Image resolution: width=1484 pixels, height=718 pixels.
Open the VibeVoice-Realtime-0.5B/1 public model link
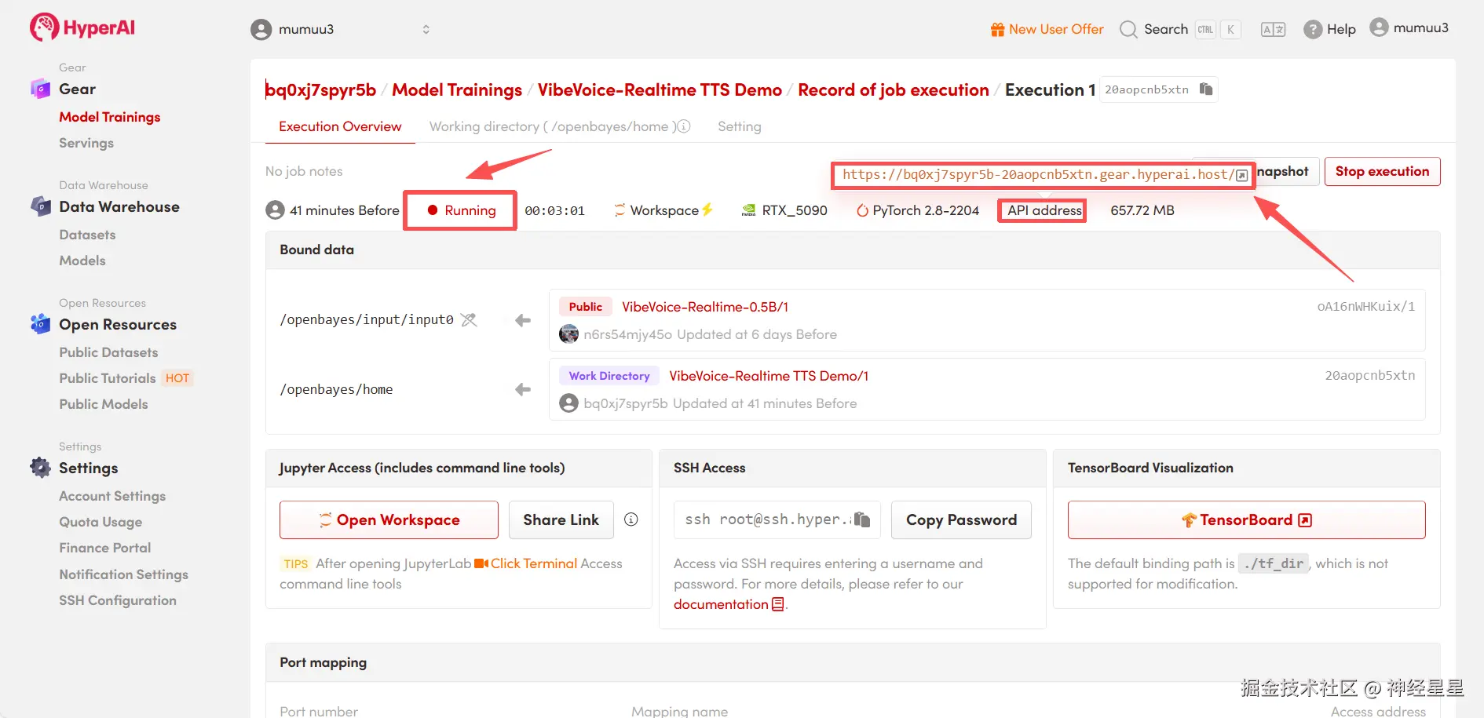pyautogui.click(x=705, y=307)
